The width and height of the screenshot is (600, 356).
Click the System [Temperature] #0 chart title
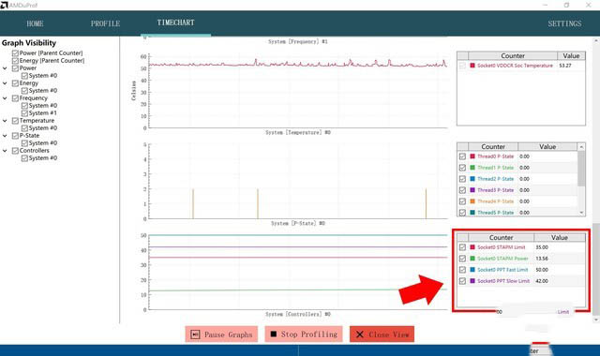[298, 132]
